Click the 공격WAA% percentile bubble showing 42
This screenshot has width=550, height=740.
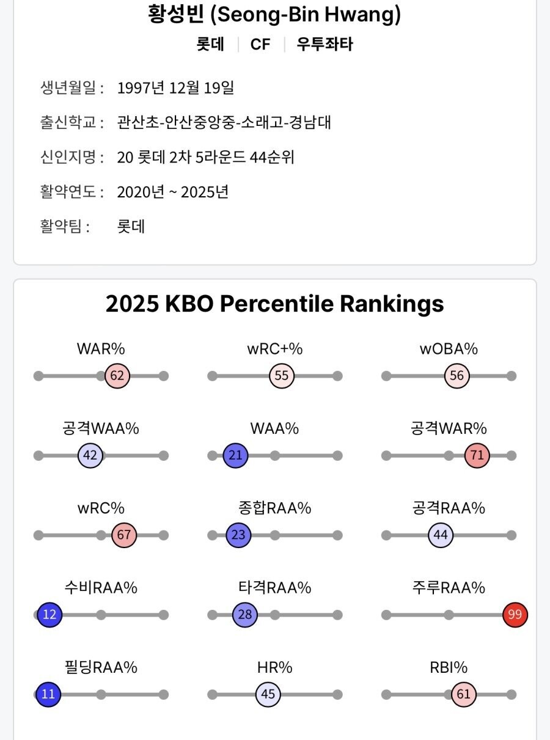[x=90, y=455]
